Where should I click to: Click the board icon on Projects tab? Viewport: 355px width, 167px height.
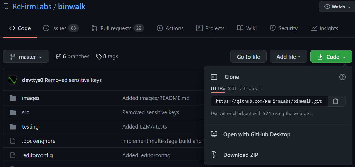coord(200,28)
